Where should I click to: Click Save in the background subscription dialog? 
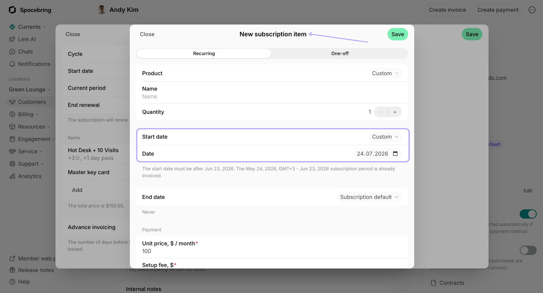coord(472,34)
